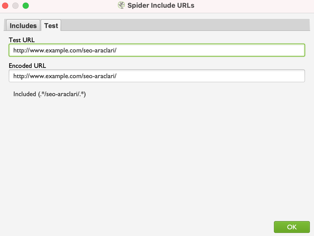Click the Screaming Frog spider icon in title bar
Viewport: 314px width, 236px height.
pyautogui.click(x=121, y=5)
